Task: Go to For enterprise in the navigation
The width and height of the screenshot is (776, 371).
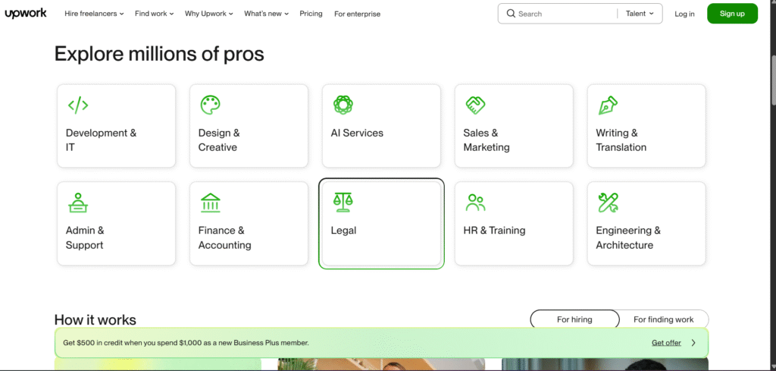Action: [357, 14]
